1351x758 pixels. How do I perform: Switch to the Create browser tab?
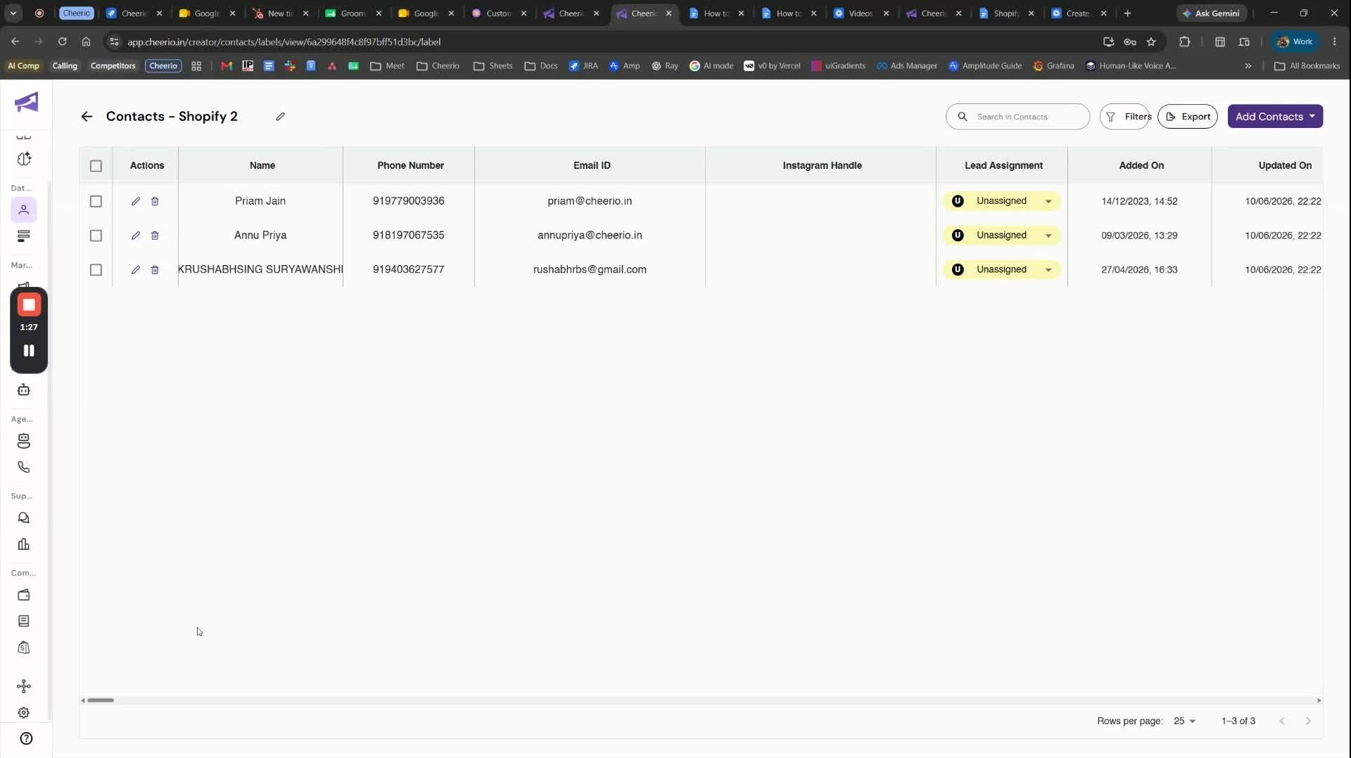point(1079,13)
